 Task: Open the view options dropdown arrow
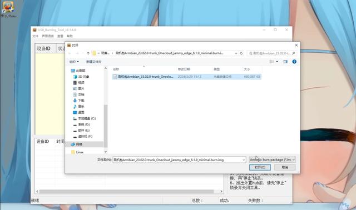click(277, 62)
